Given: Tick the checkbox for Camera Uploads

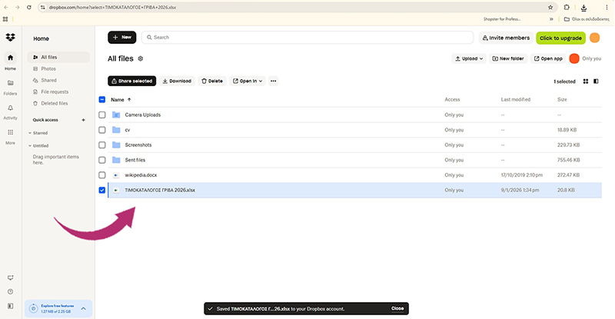Looking at the screenshot, I should [102, 115].
